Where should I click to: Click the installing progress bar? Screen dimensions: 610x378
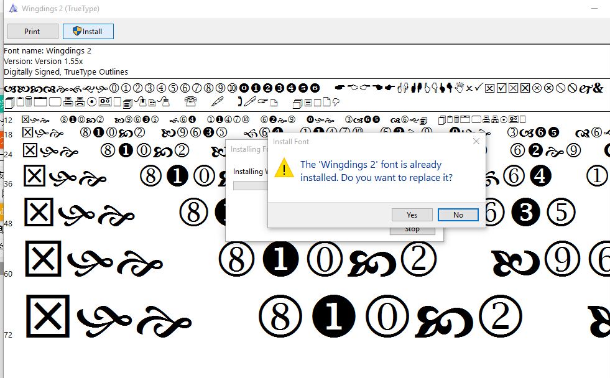[x=250, y=185]
